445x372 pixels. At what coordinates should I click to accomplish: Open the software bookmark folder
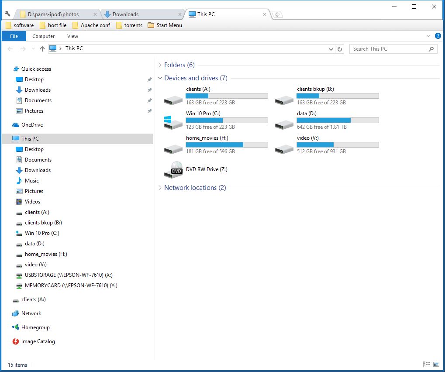(20, 25)
